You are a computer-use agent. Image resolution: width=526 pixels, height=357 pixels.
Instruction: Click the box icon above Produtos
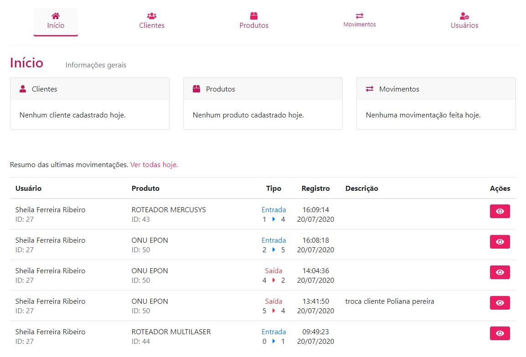[254, 16]
